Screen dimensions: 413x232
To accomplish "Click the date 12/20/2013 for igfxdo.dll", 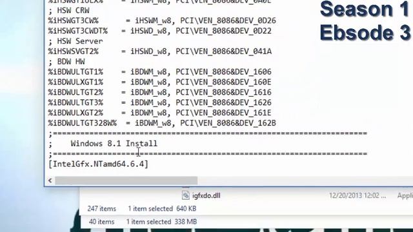I will coord(358,195).
